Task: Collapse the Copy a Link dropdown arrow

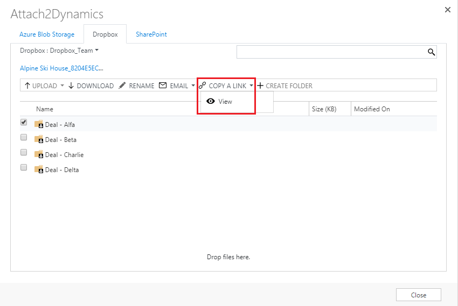Action: tap(251, 86)
